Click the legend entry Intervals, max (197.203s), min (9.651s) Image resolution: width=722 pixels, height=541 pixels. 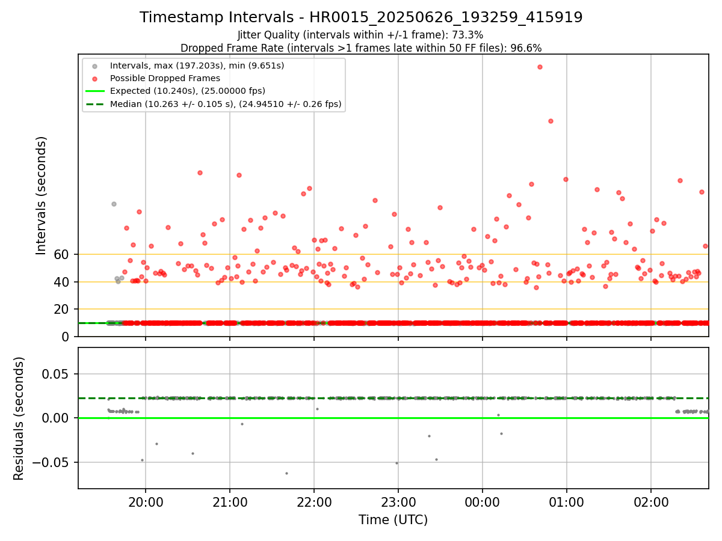click(x=197, y=65)
